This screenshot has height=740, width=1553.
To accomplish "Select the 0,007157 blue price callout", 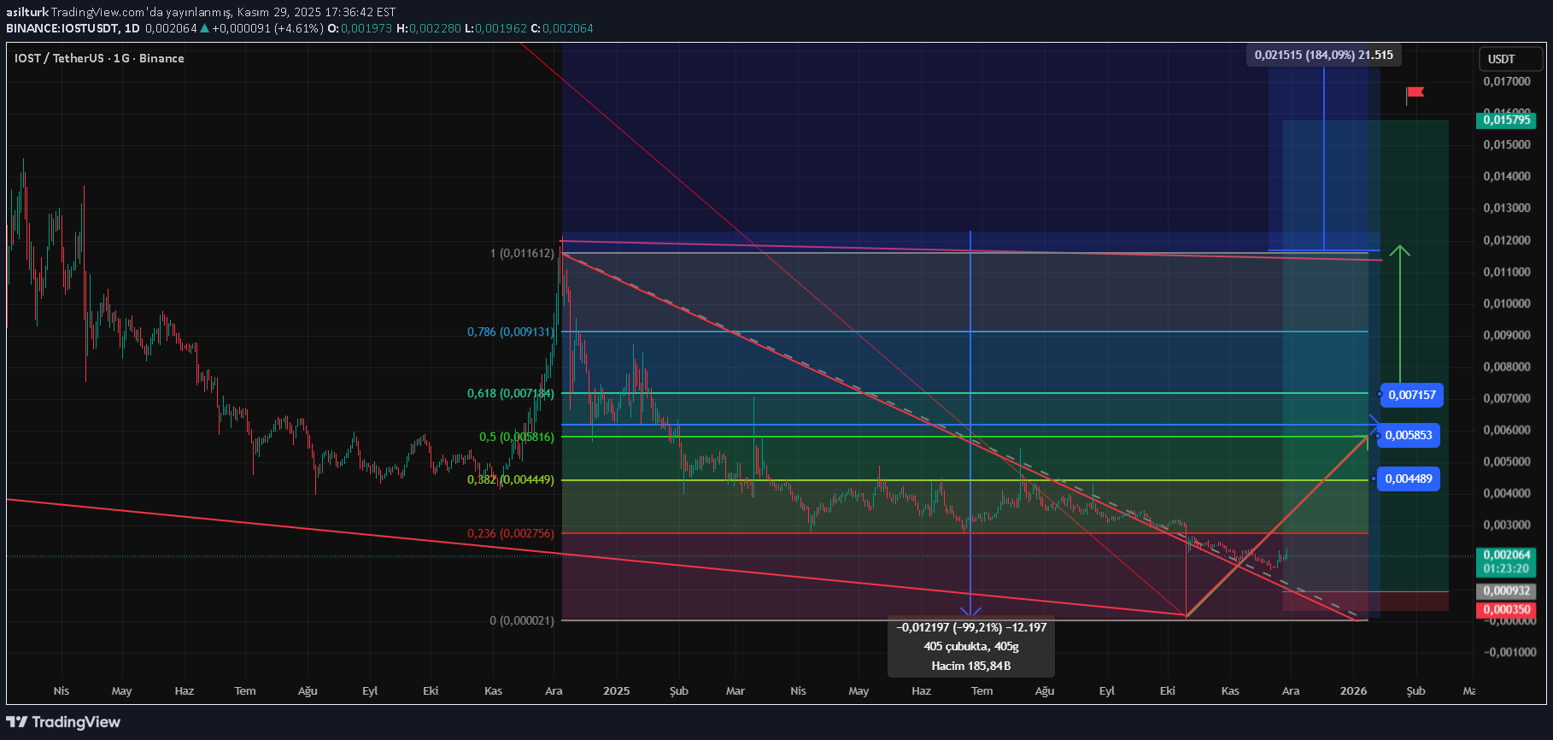I will pyautogui.click(x=1411, y=395).
